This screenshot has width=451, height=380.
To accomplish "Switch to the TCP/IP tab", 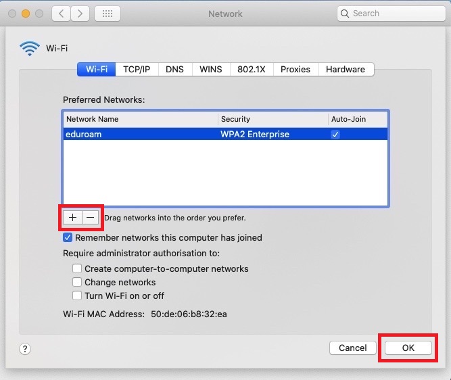I will pos(137,70).
